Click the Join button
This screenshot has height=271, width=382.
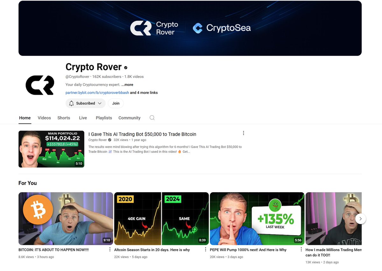[116, 103]
